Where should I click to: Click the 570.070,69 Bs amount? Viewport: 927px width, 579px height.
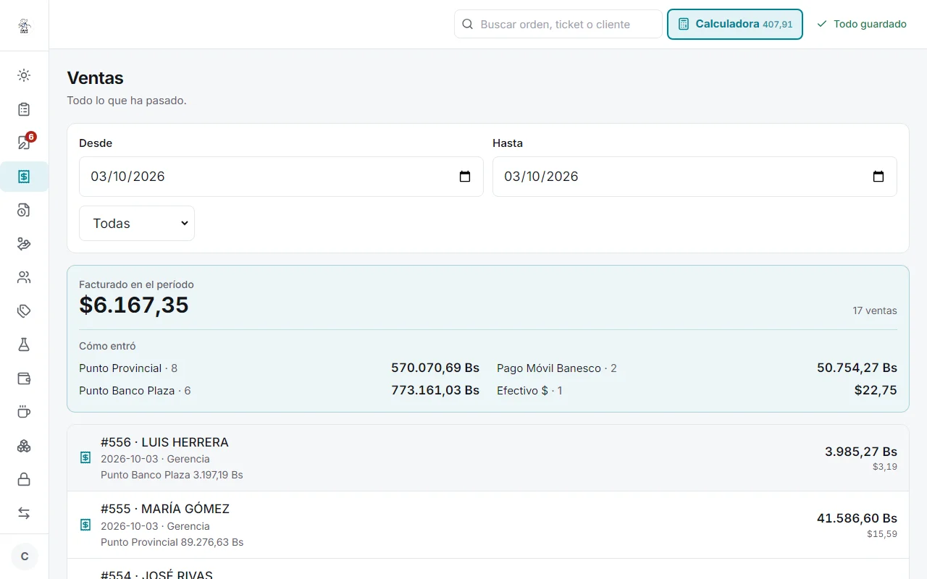click(435, 368)
